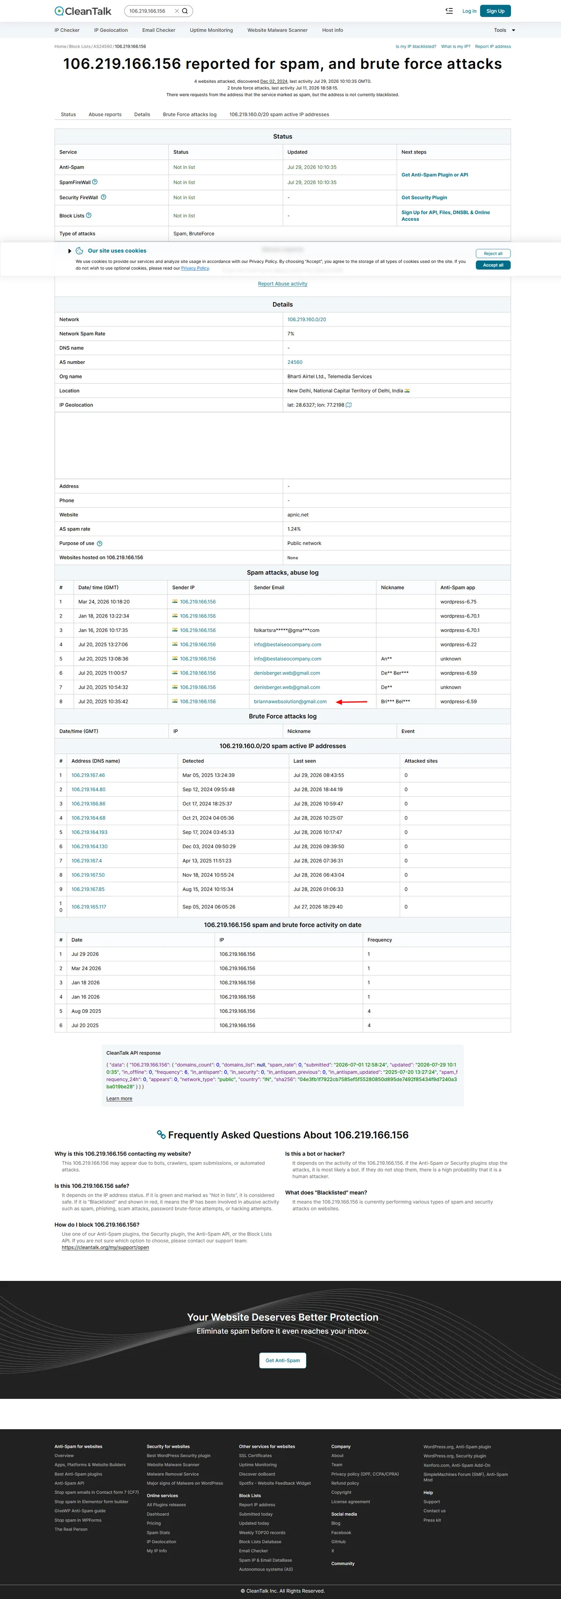Run the search with the magnifier icon
561x1599 pixels.
click(x=185, y=11)
